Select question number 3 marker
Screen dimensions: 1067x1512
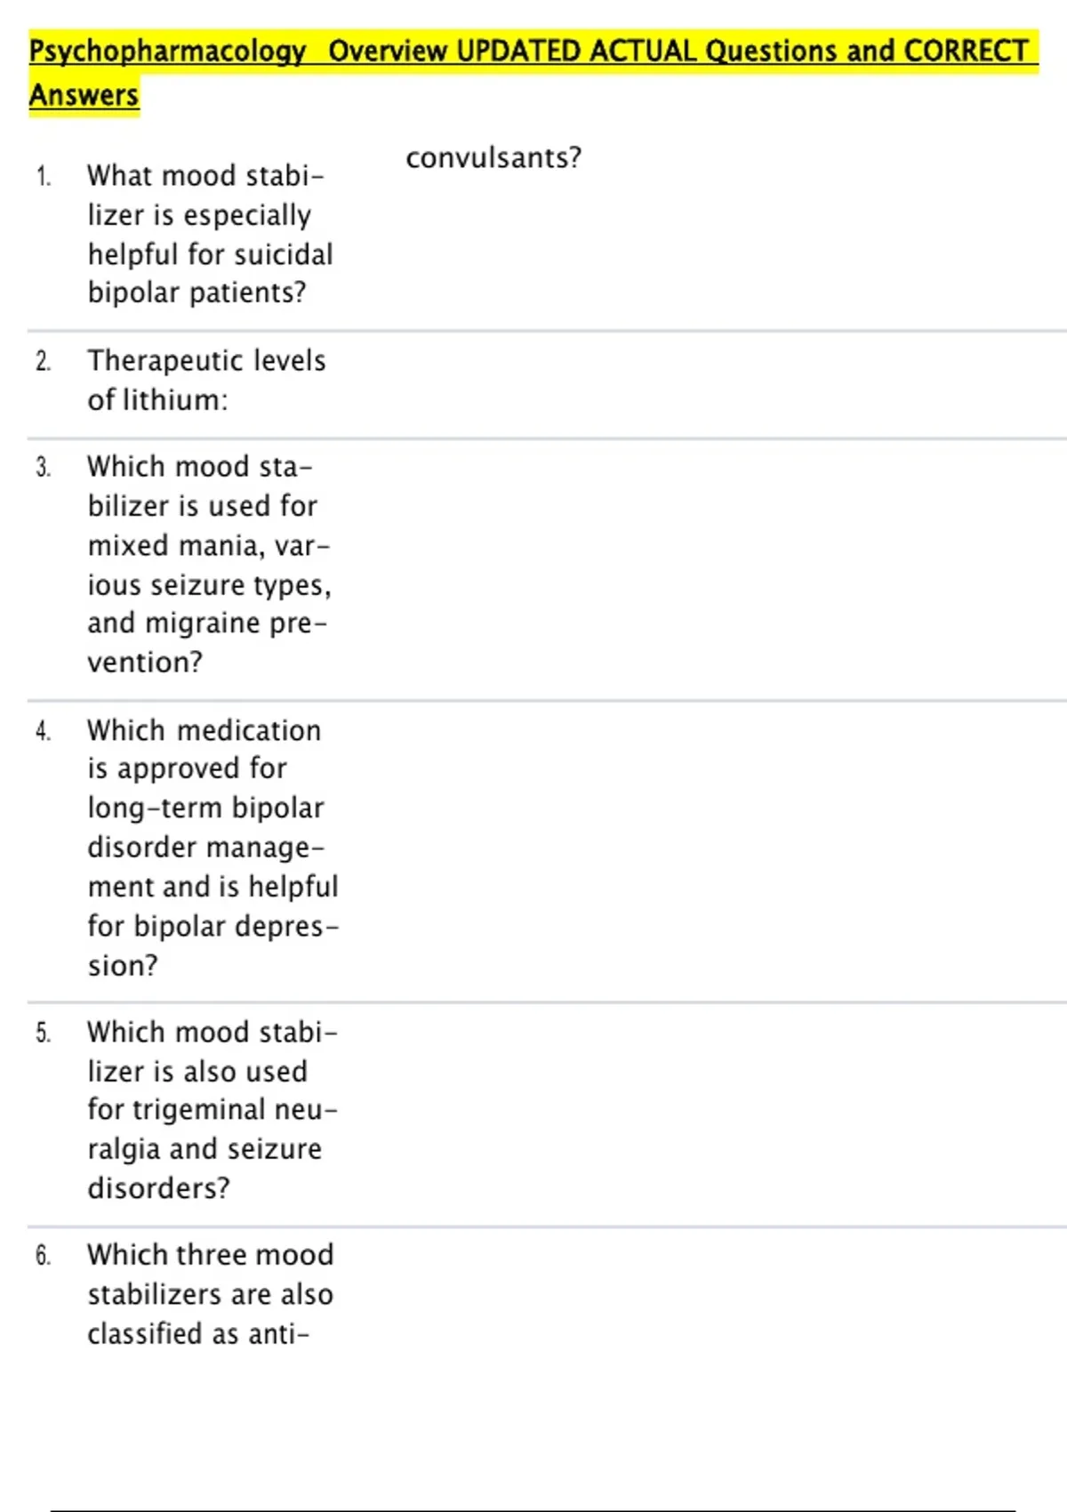[44, 467]
